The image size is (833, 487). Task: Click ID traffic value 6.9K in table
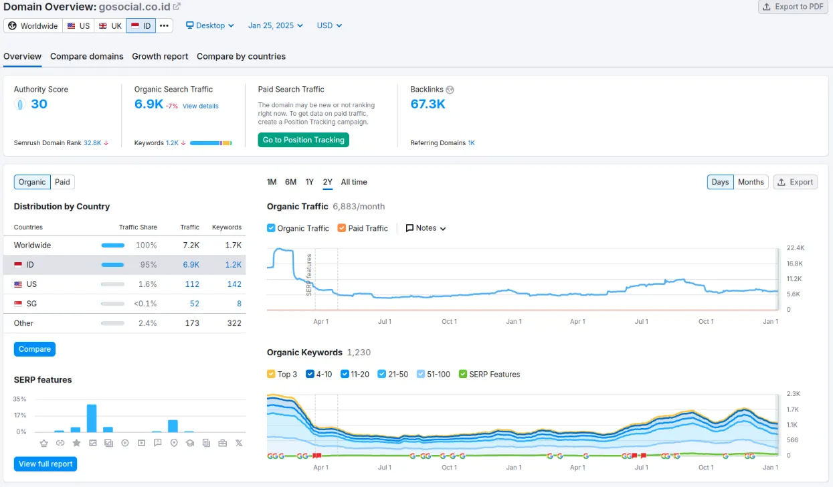[191, 265]
